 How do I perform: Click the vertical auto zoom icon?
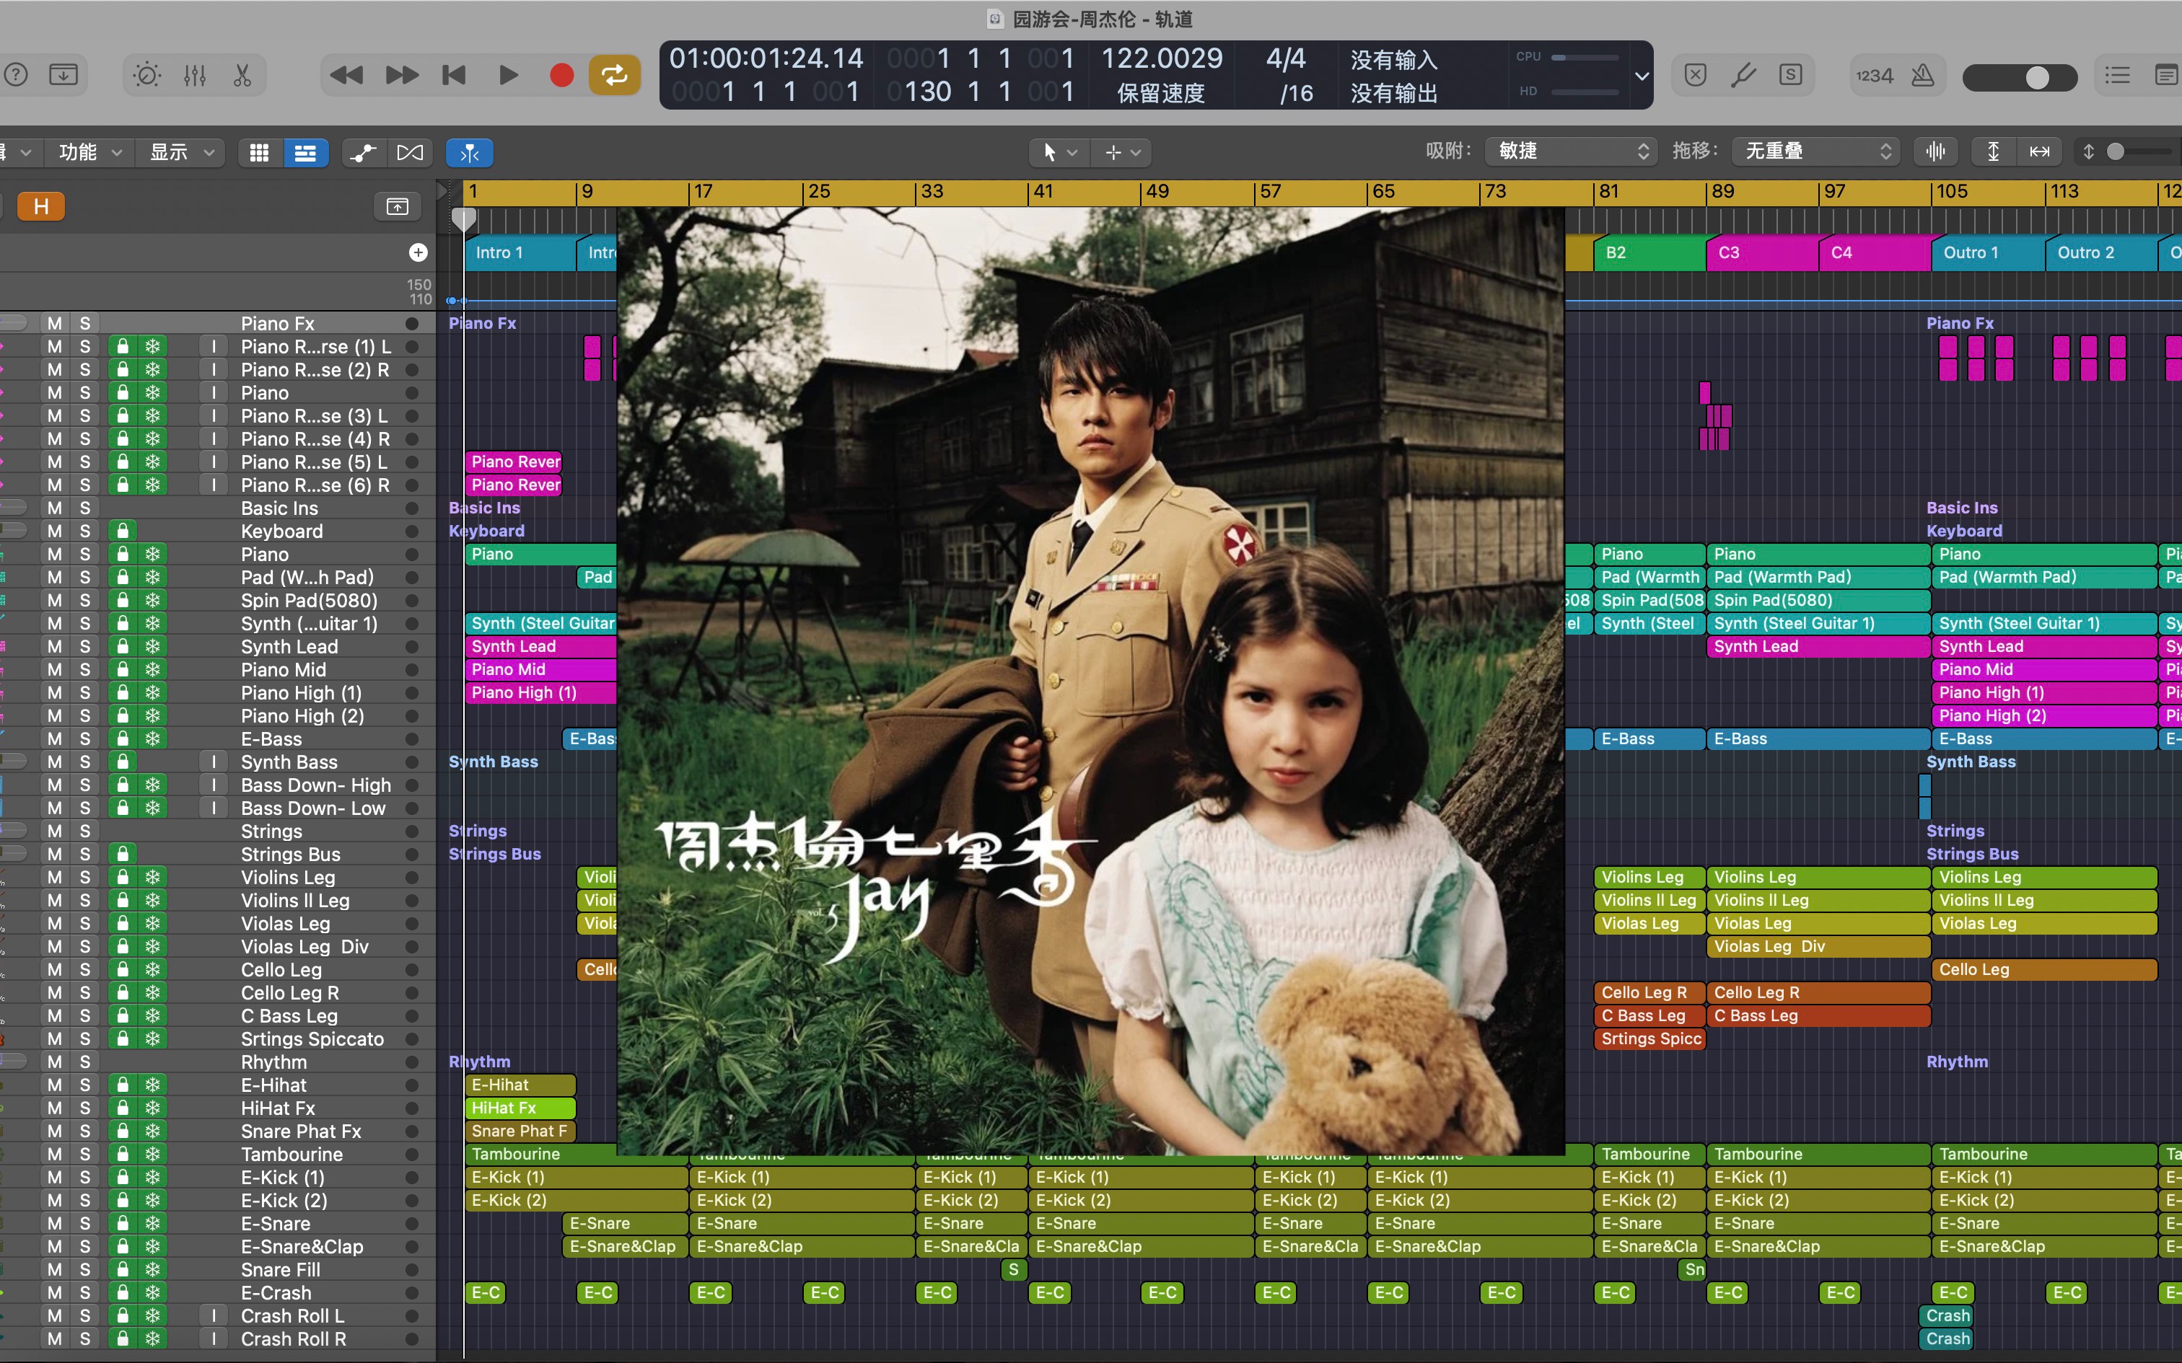(1993, 151)
